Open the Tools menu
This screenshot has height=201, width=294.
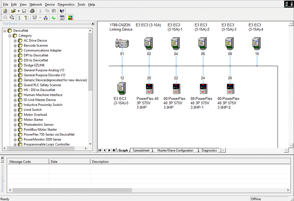[x=81, y=4]
